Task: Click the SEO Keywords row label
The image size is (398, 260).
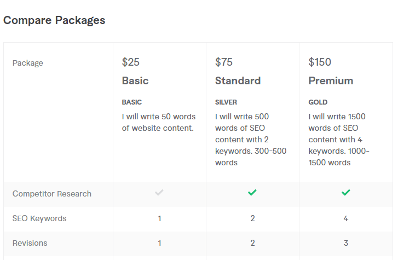Action: 39,218
